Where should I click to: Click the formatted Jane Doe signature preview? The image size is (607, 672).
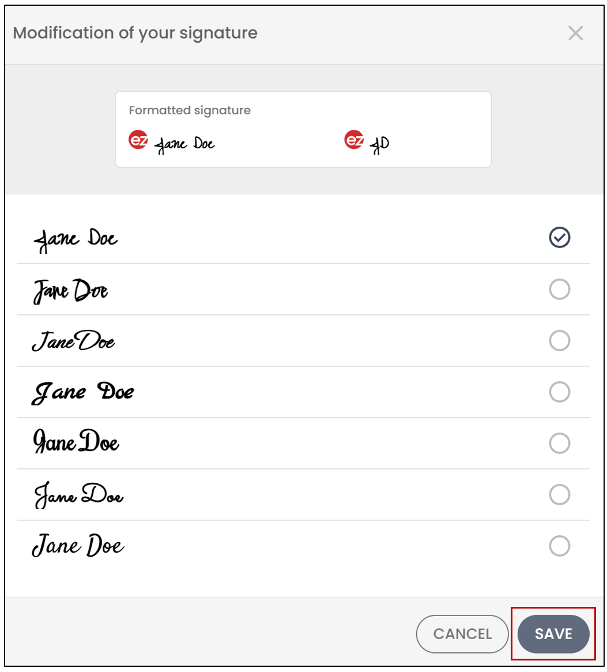click(x=184, y=144)
